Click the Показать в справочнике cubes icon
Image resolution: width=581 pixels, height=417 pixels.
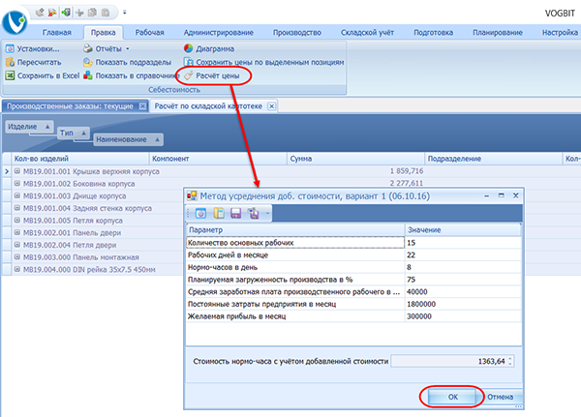(88, 75)
